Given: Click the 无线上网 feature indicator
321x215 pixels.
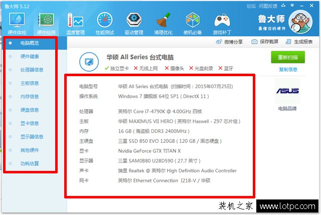Looking at the screenshot, I should point(146,68).
